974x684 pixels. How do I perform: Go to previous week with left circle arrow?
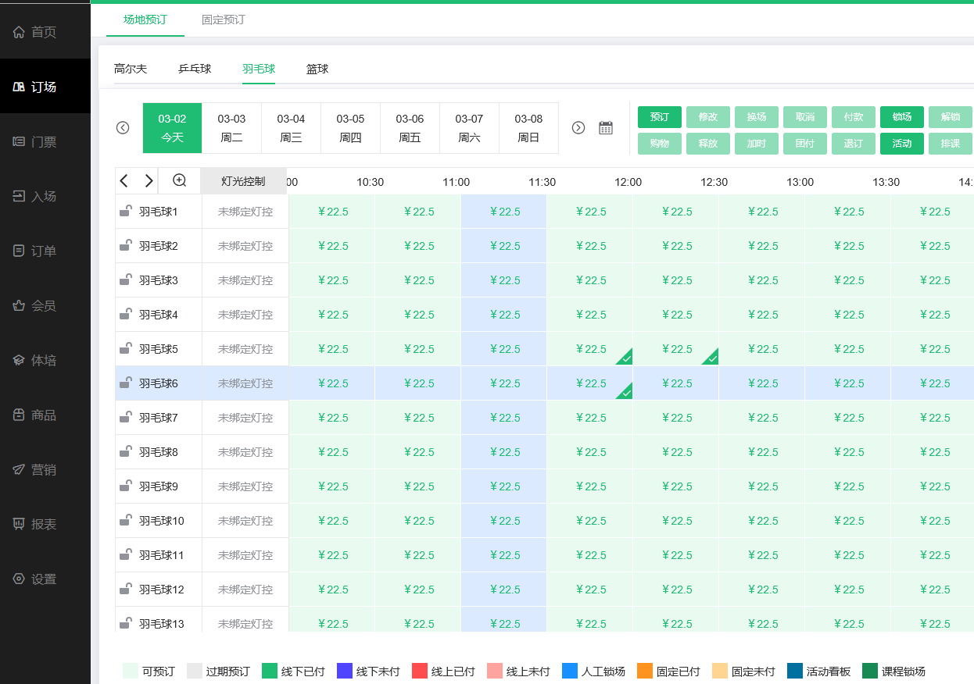pyautogui.click(x=123, y=128)
